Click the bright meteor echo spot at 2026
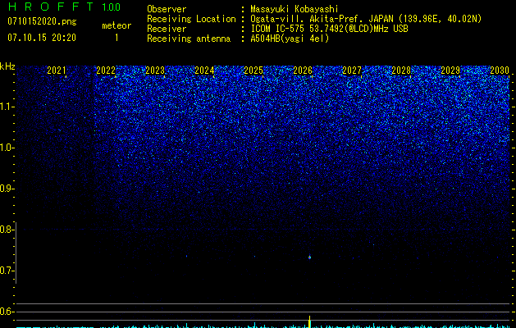 (309, 257)
